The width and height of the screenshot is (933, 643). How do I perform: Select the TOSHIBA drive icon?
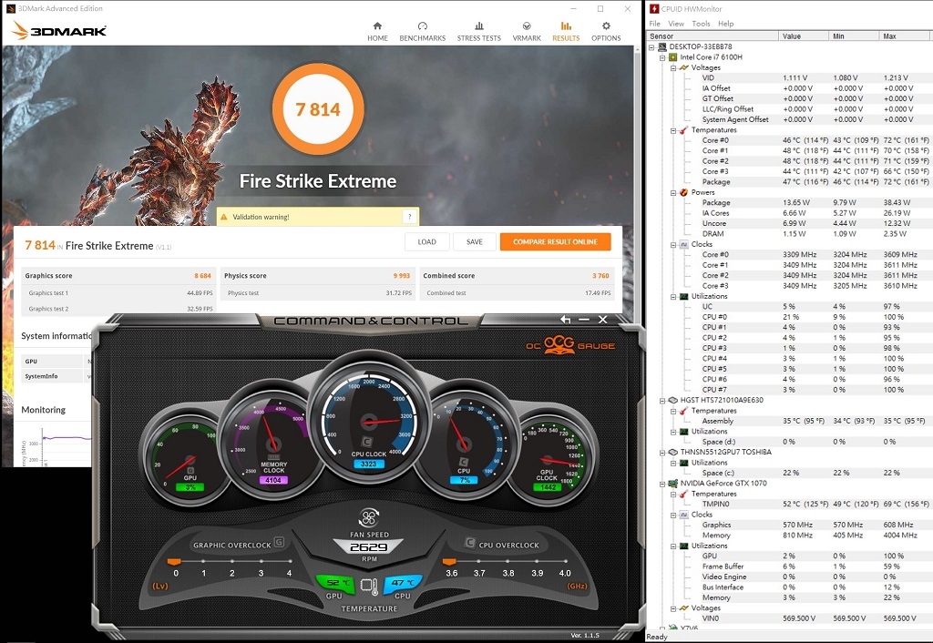(673, 452)
